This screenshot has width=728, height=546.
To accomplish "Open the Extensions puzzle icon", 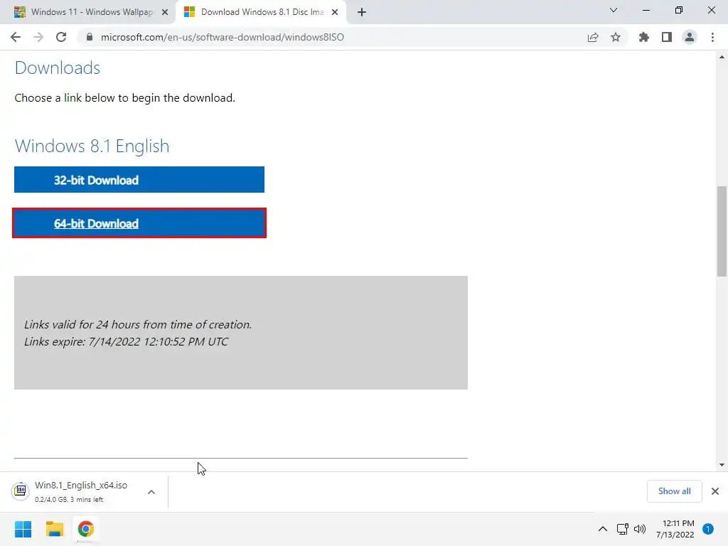I will pos(644,37).
